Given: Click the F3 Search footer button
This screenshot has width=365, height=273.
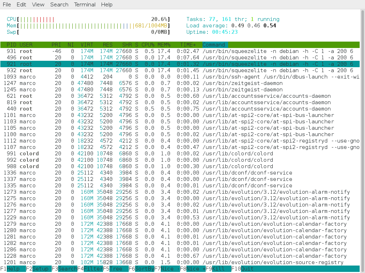Looking at the screenshot, I should (x=65, y=269).
